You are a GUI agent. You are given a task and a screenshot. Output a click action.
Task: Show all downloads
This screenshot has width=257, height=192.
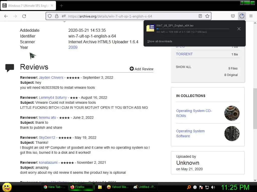point(160,41)
